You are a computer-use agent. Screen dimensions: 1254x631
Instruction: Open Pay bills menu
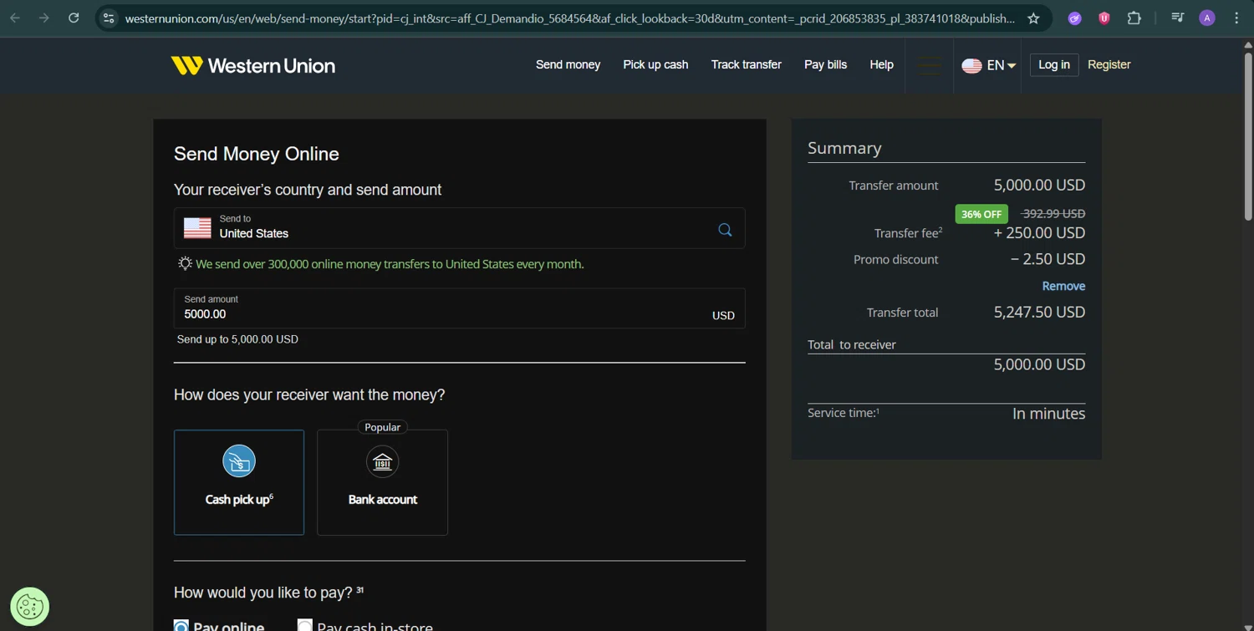click(825, 64)
